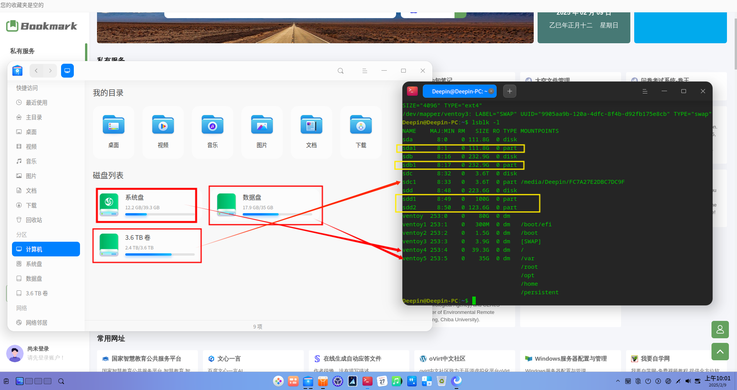Open the oVirt中文社区 bookmark link

point(447,359)
